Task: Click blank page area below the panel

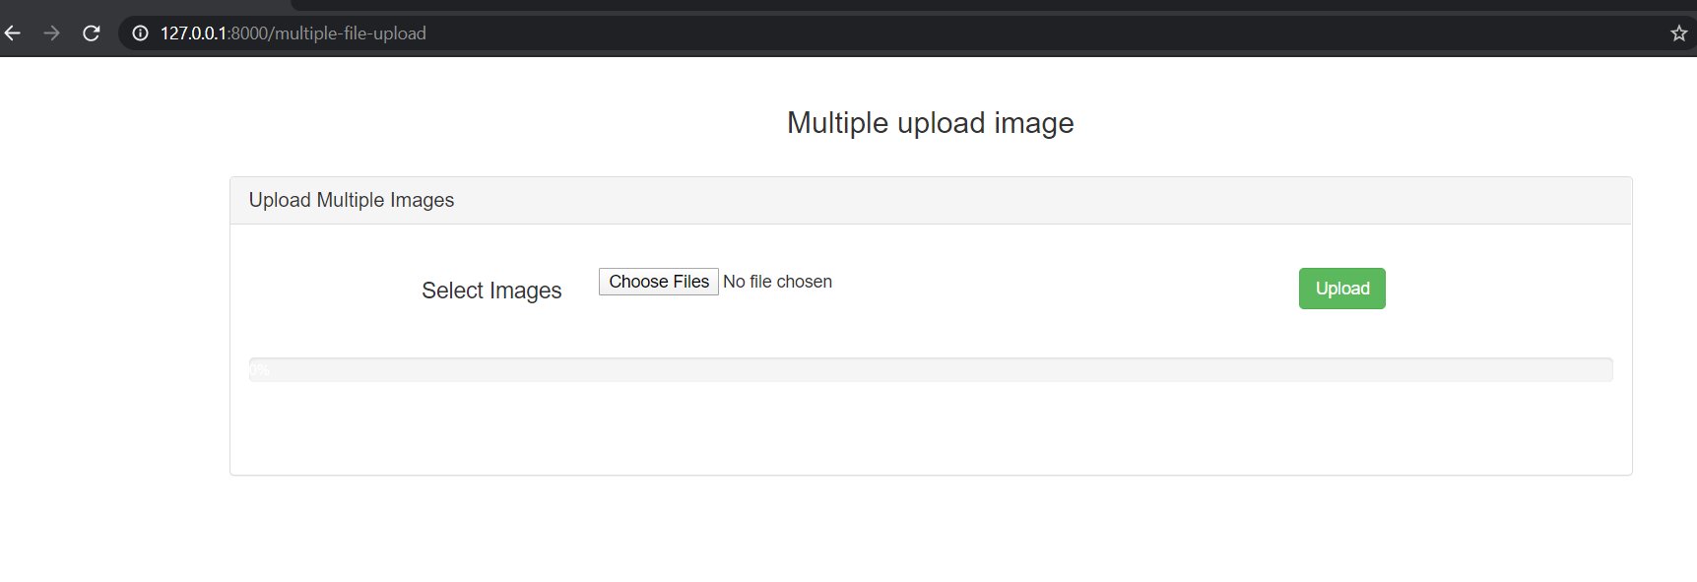Action: pyautogui.click(x=930, y=532)
